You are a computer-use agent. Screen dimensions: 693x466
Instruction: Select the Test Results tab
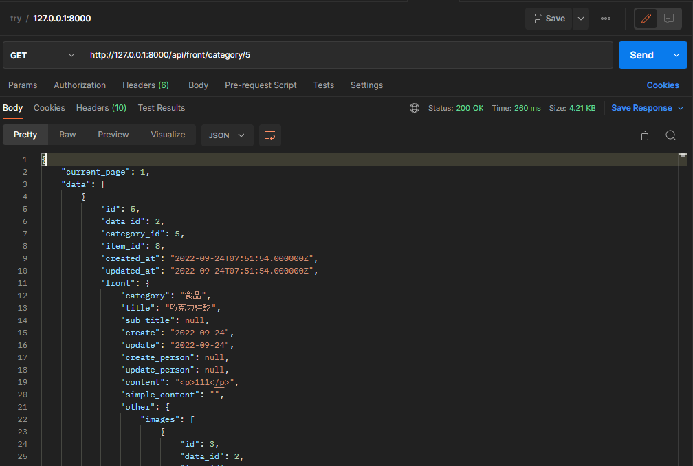[162, 108]
